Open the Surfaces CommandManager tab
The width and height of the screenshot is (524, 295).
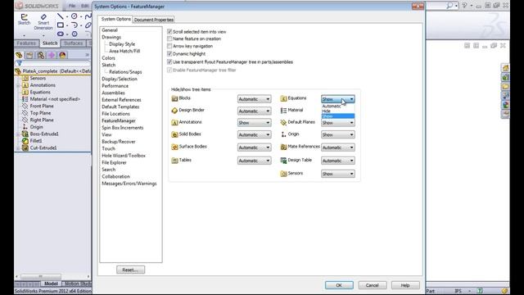coord(73,43)
